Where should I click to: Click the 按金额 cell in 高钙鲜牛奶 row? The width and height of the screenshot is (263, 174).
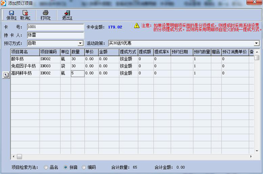point(128,73)
